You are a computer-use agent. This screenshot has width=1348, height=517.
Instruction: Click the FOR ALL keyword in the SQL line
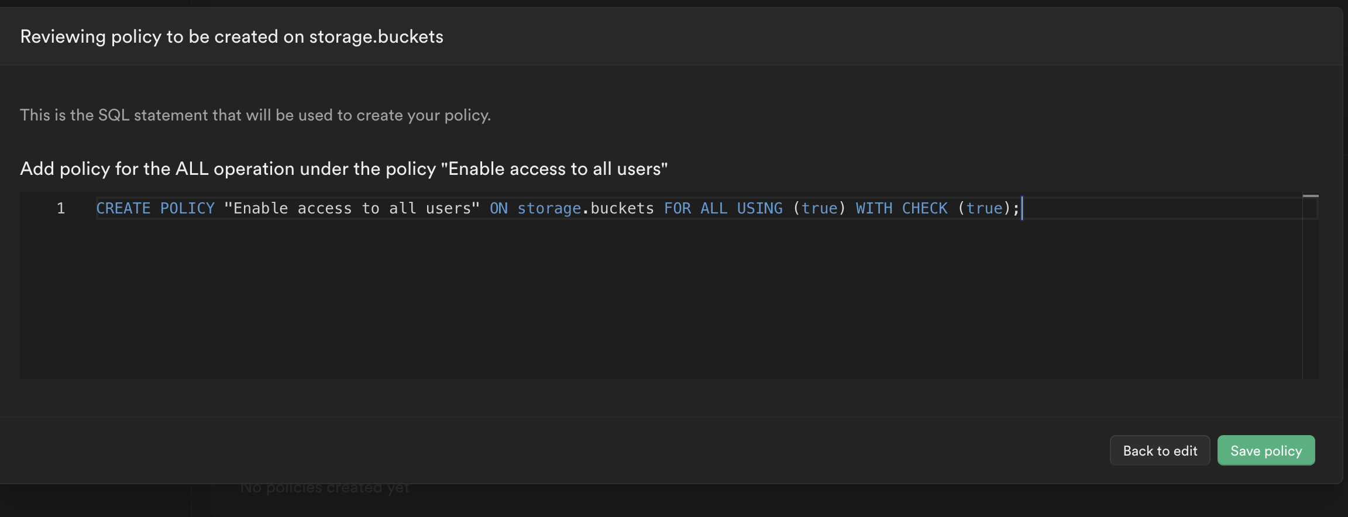695,208
